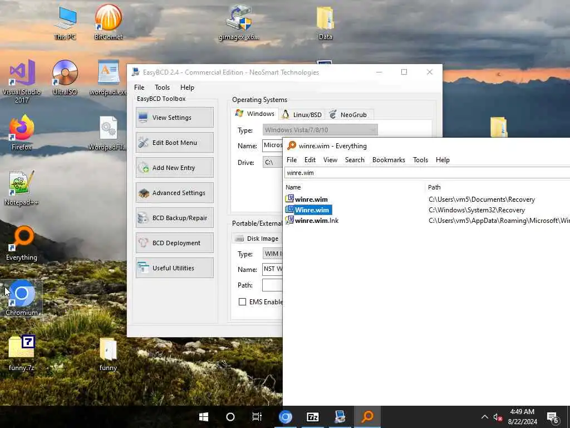
Task: Open Task View in the taskbar
Action: click(257, 417)
